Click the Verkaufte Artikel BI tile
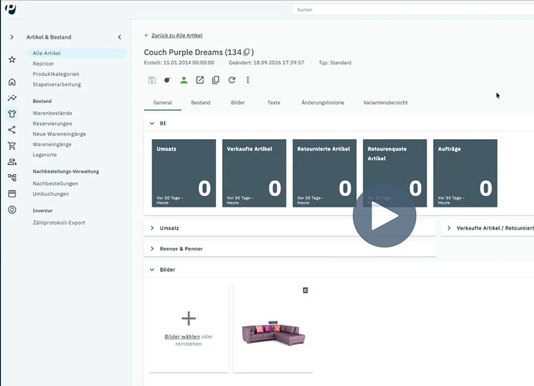 coord(254,173)
